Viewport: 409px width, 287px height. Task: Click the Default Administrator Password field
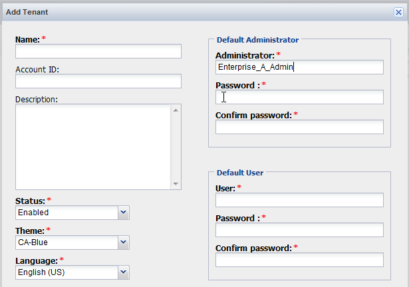(299, 97)
